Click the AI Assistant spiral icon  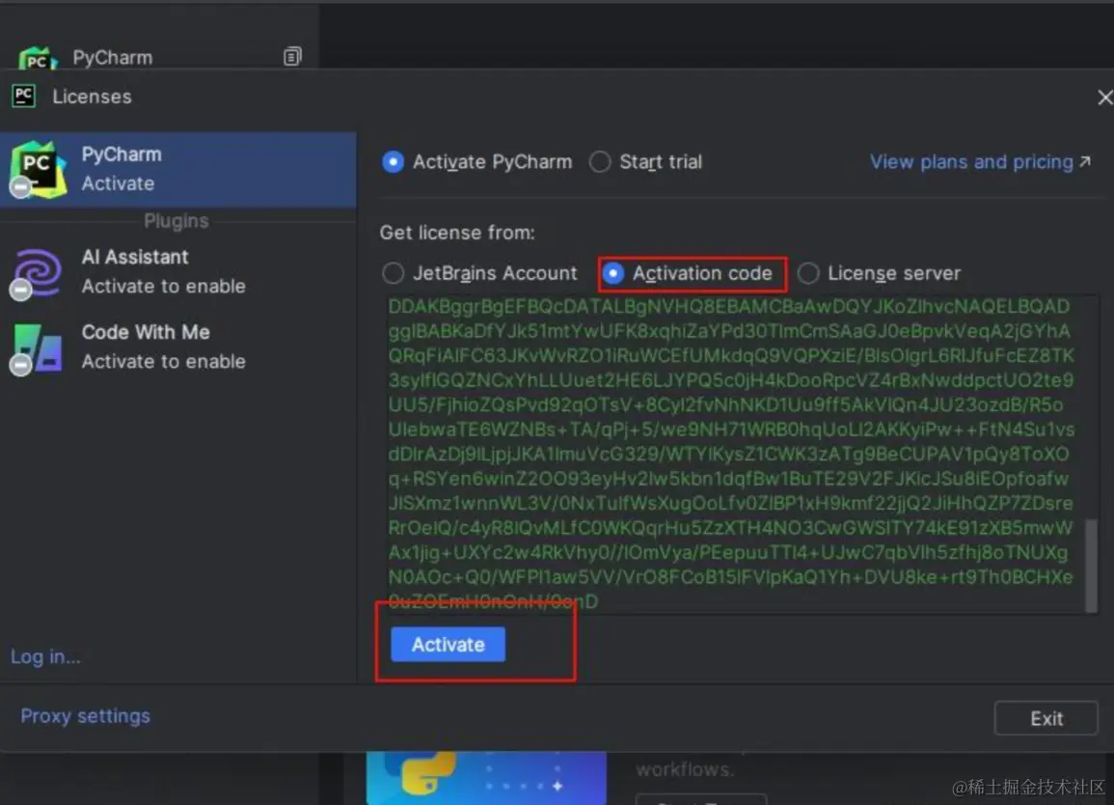tap(37, 272)
